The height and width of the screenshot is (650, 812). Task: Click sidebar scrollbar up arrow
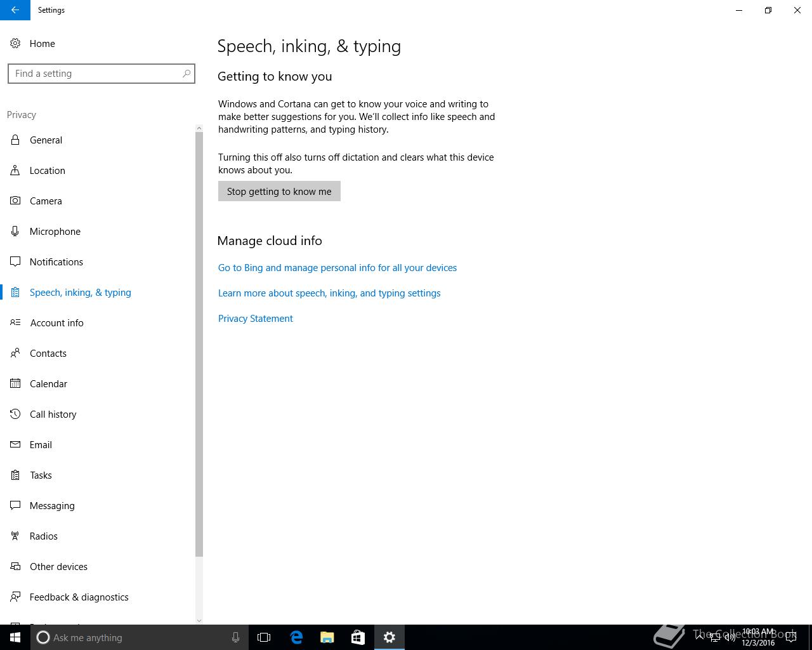199,128
